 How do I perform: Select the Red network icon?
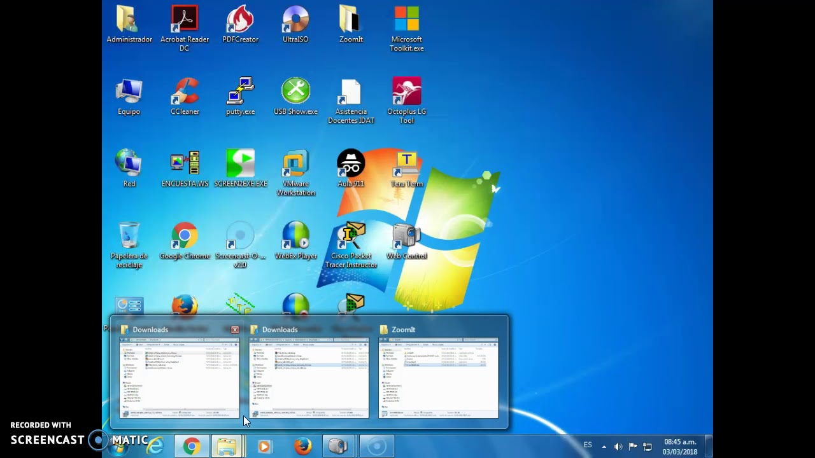[x=129, y=169]
